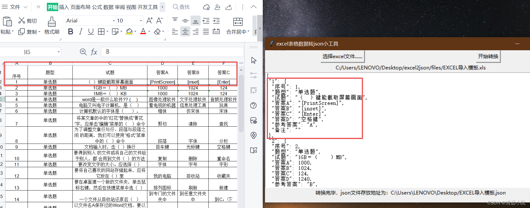
Task: Apply red font color A
Action: (x=143, y=32)
